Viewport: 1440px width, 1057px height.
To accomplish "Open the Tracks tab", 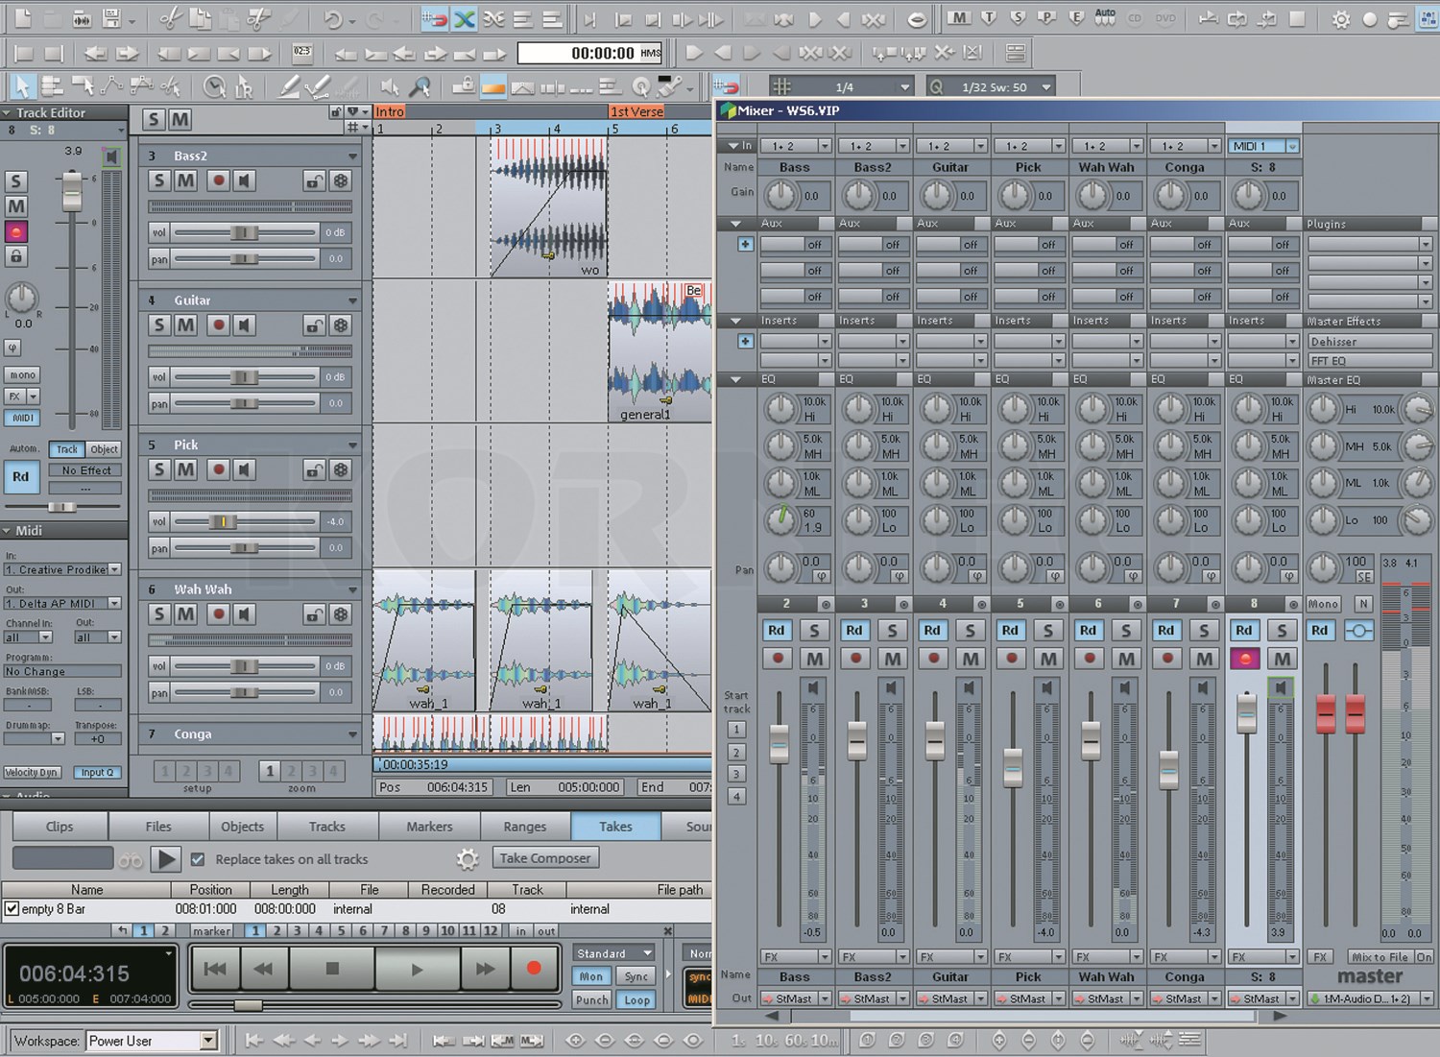I will point(326,826).
